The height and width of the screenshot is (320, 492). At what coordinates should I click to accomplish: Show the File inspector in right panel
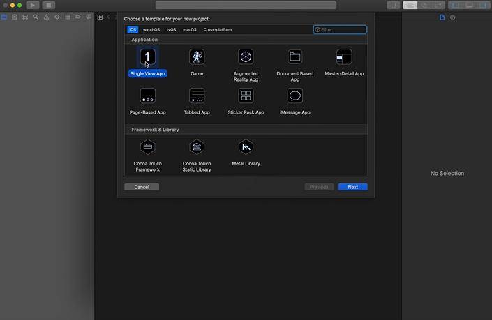442,17
